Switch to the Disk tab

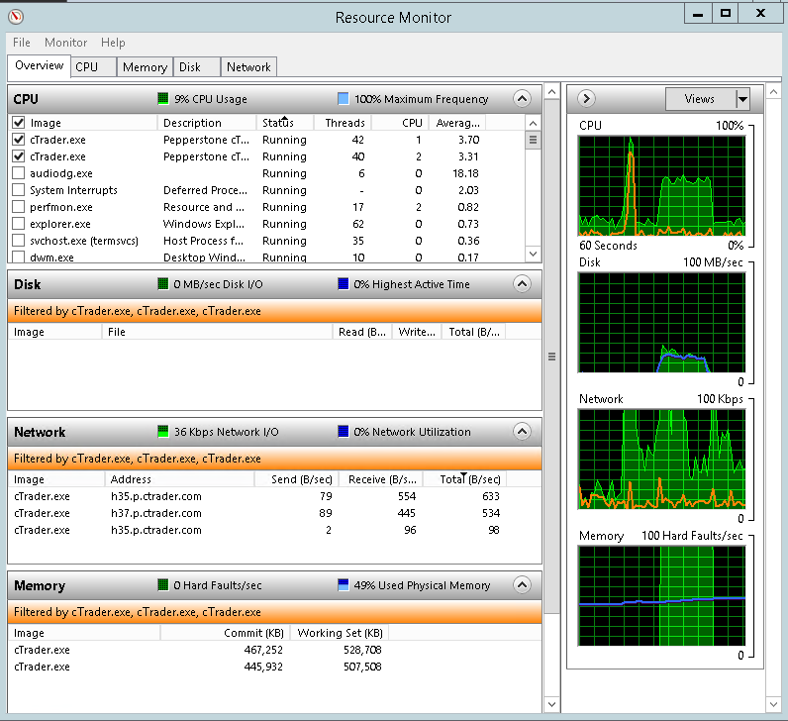click(196, 67)
